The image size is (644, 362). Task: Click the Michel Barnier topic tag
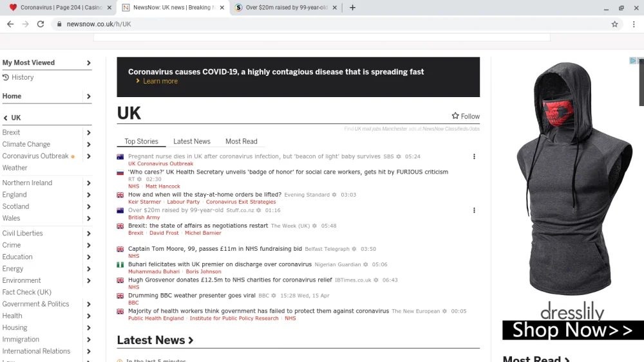[x=203, y=233]
